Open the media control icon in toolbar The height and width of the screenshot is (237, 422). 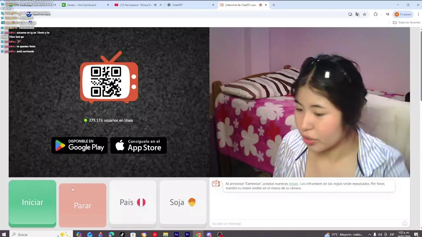coord(387,14)
